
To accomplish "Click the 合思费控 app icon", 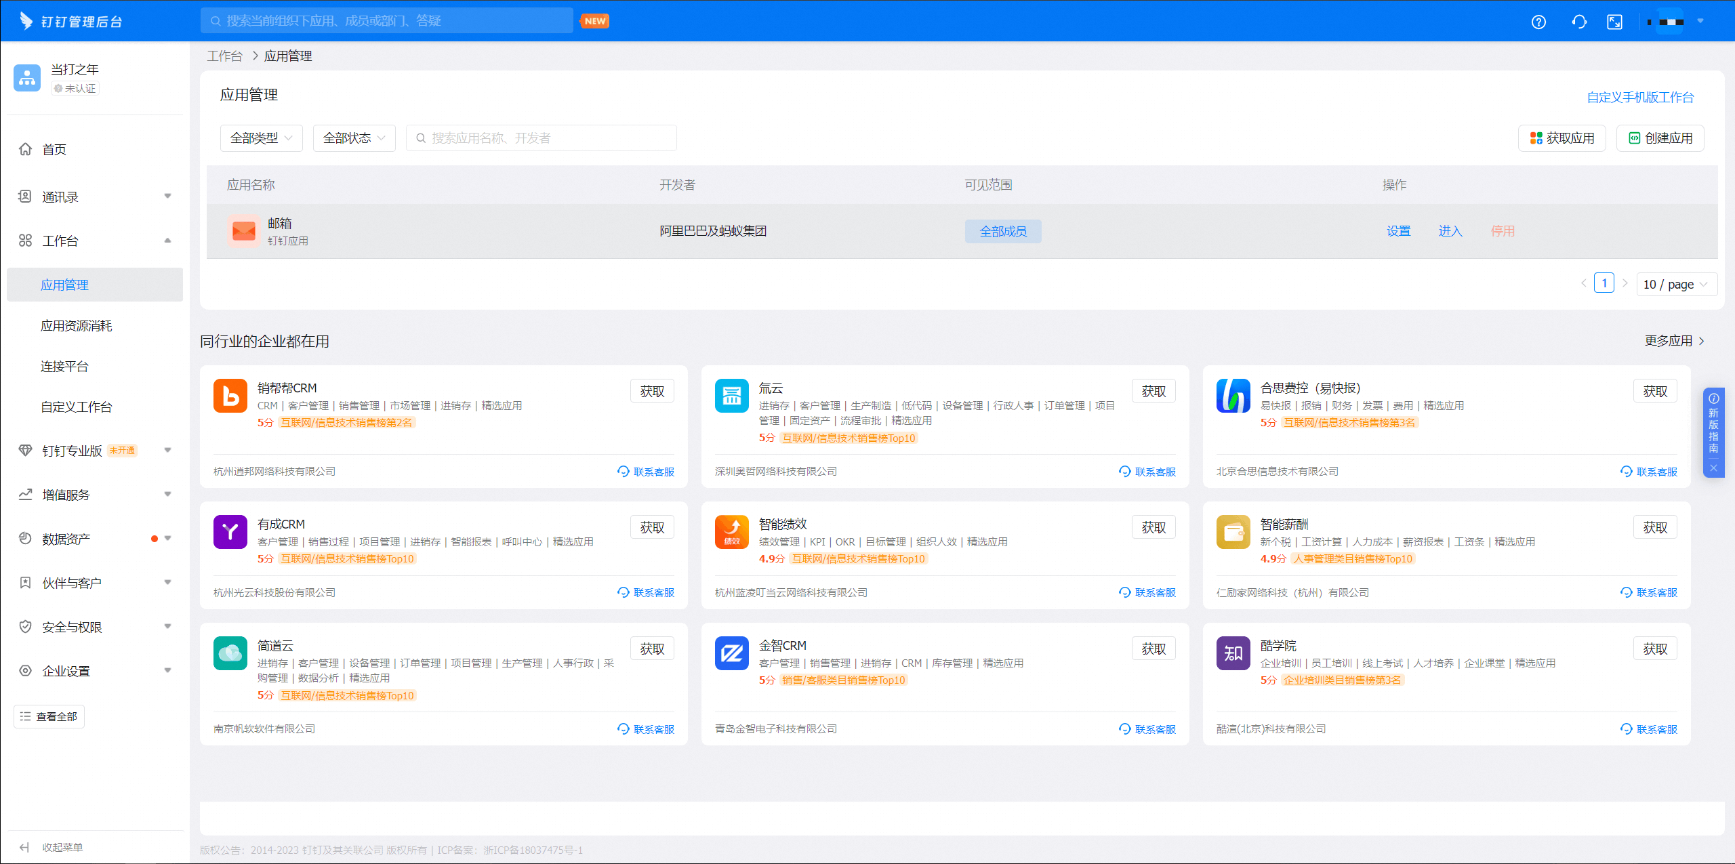I will click(1233, 396).
